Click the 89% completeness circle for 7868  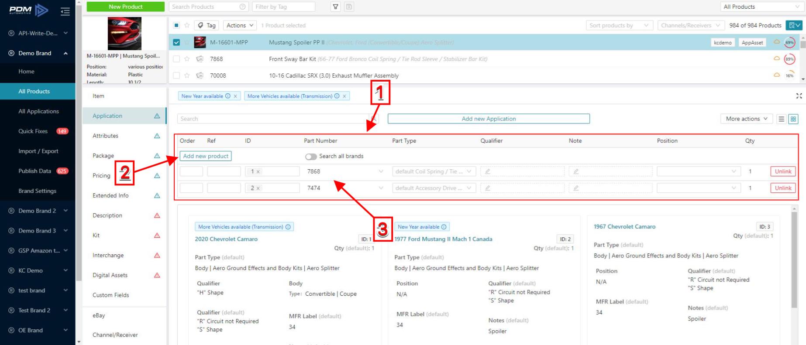click(789, 59)
